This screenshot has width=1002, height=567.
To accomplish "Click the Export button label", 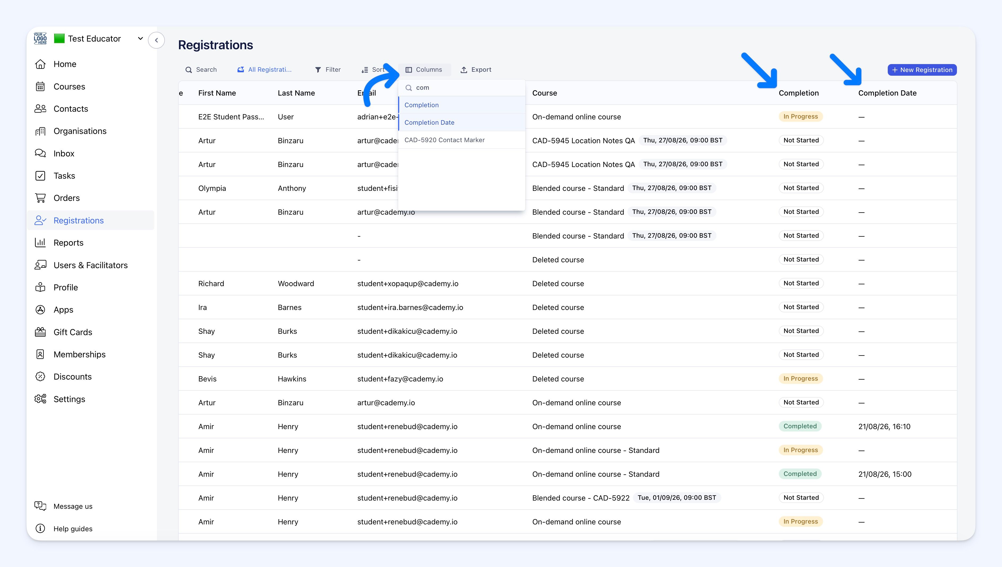I will click(x=481, y=70).
